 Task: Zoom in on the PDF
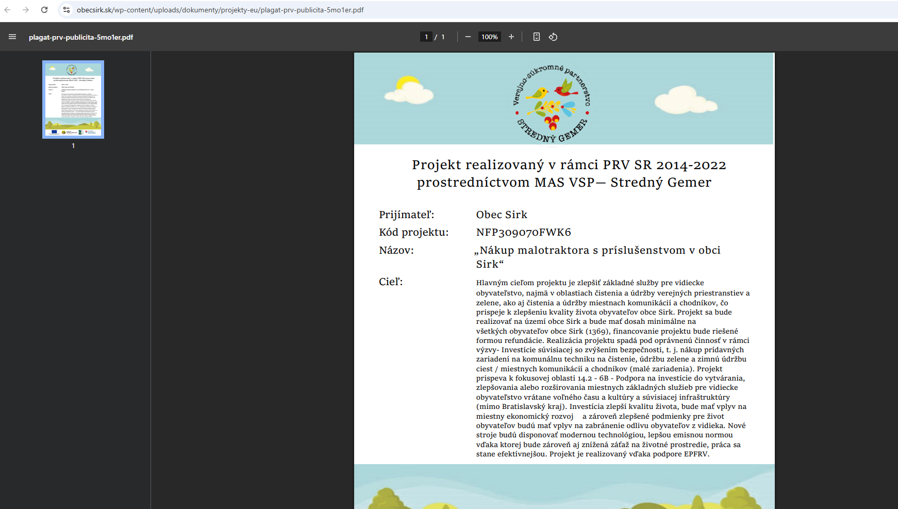(511, 37)
